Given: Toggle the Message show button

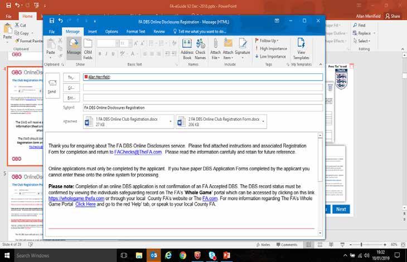Looking at the screenshot, I should [x=74, y=48].
